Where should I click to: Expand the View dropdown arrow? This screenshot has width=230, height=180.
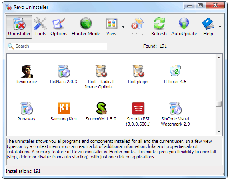pyautogui.click(x=123, y=27)
